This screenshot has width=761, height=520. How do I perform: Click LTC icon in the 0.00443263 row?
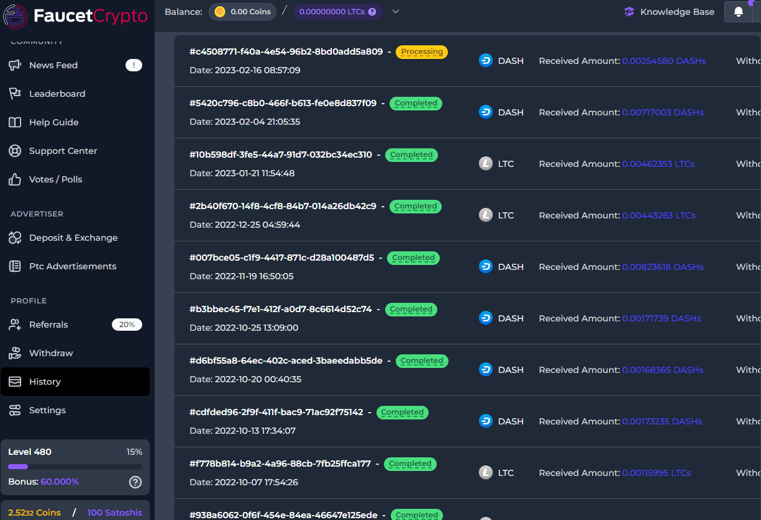pyautogui.click(x=486, y=215)
